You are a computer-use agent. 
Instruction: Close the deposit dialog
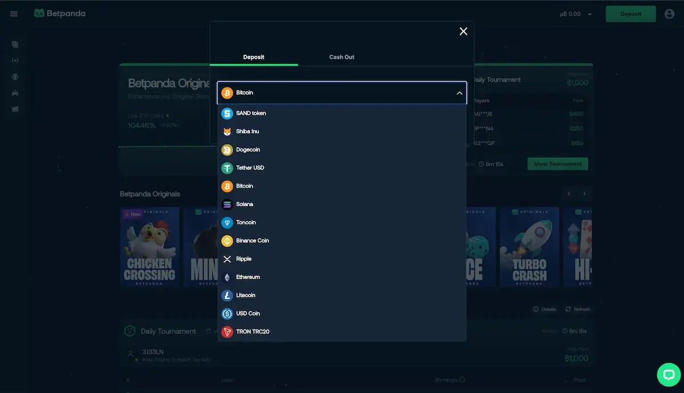(463, 31)
